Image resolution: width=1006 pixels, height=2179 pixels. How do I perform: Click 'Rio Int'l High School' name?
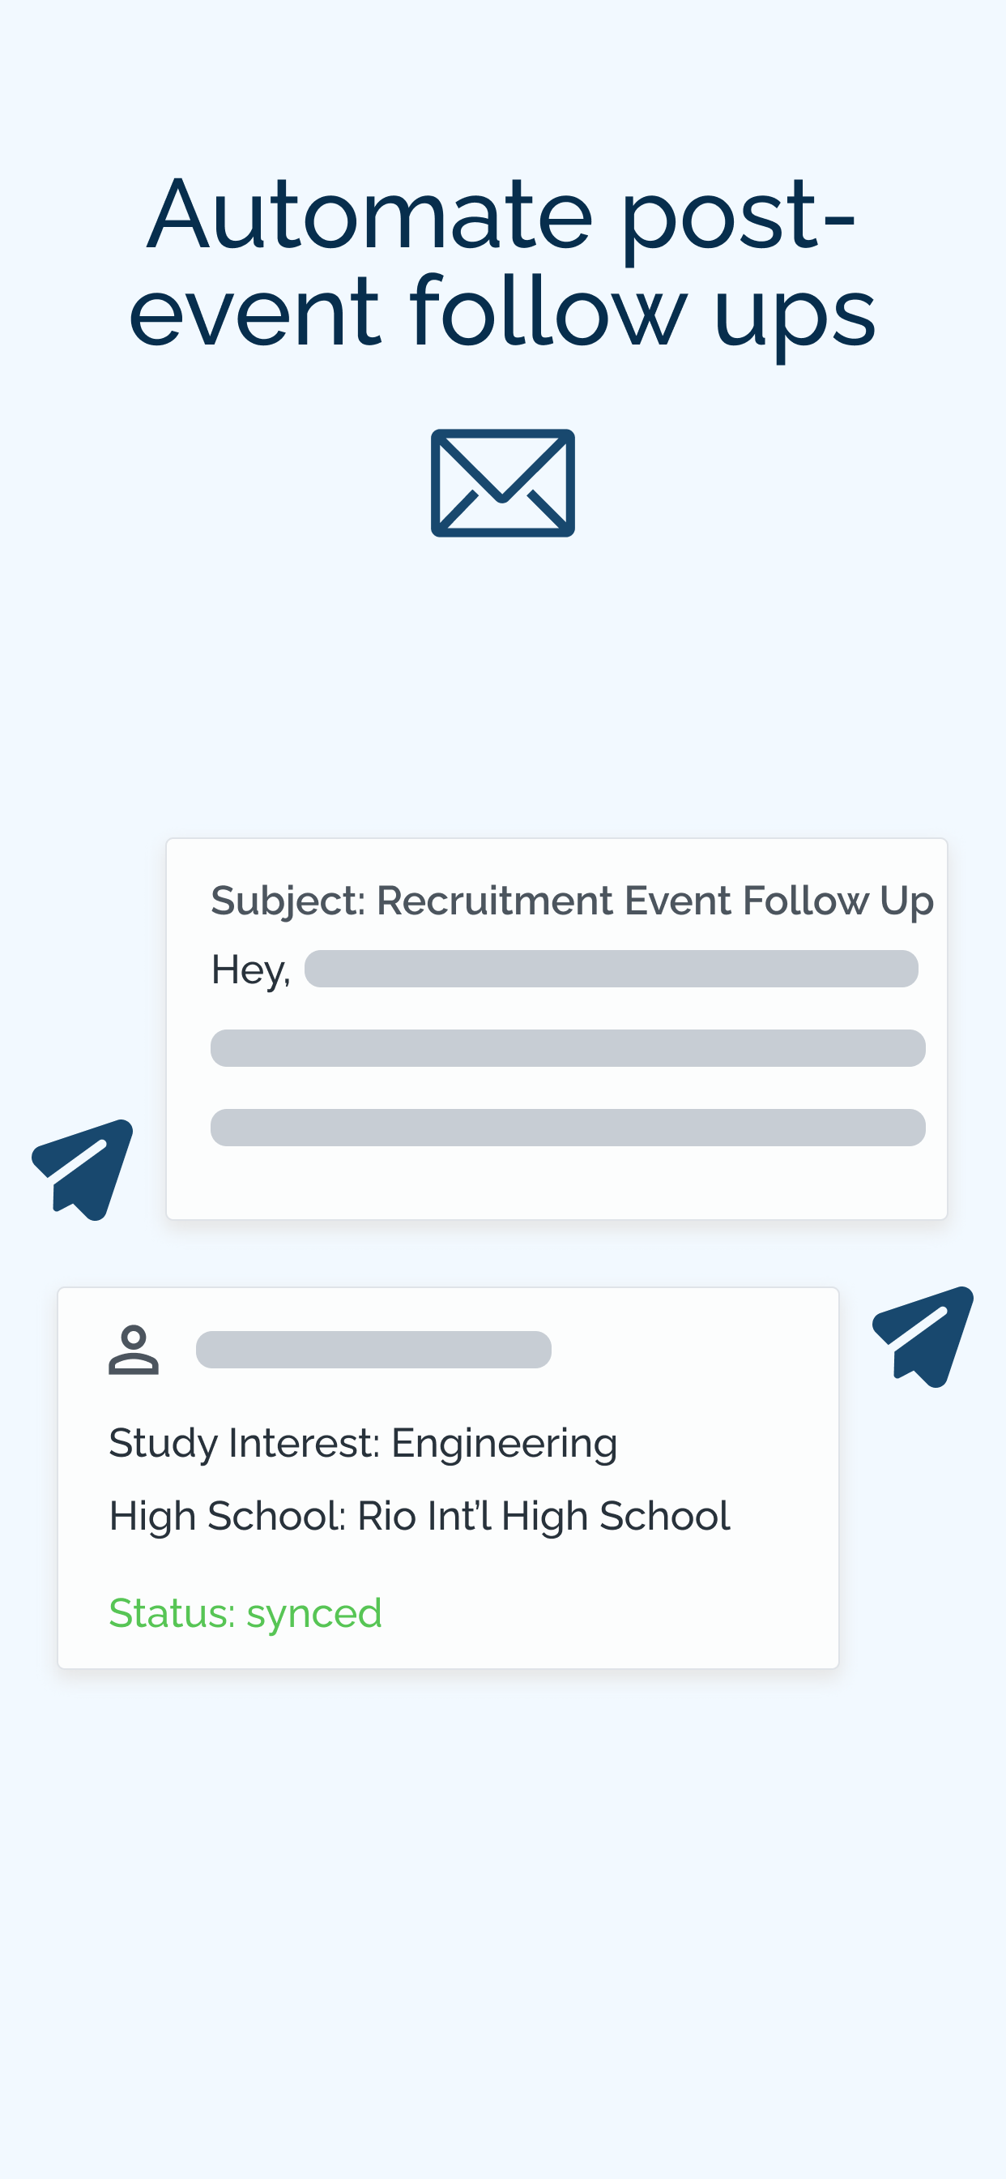pos(543,1516)
